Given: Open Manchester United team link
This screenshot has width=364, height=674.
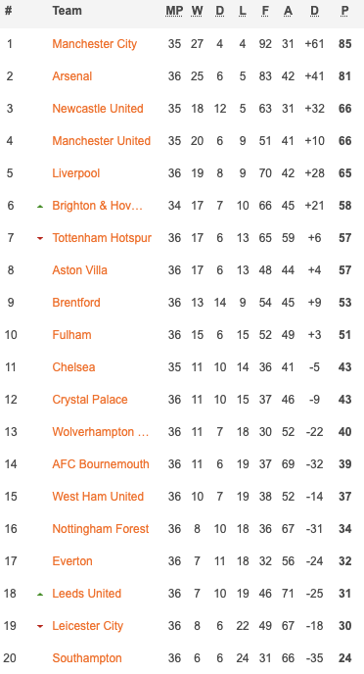Looking at the screenshot, I should pyautogui.click(x=102, y=140).
